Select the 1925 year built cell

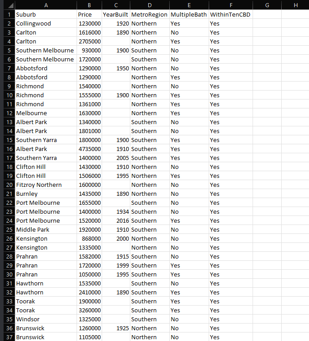[x=116, y=328]
